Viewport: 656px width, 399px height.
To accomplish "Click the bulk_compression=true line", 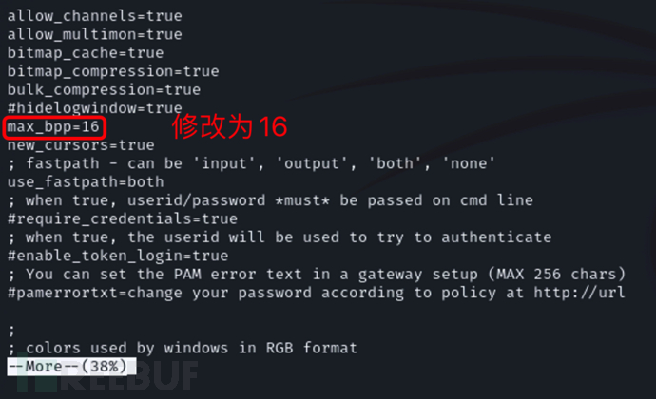I will click(x=103, y=89).
